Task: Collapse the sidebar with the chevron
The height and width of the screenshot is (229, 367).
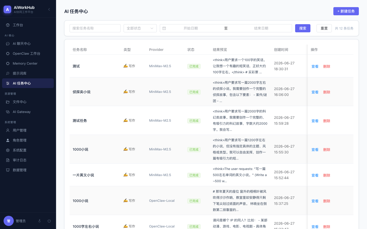Action: click(x=49, y=9)
